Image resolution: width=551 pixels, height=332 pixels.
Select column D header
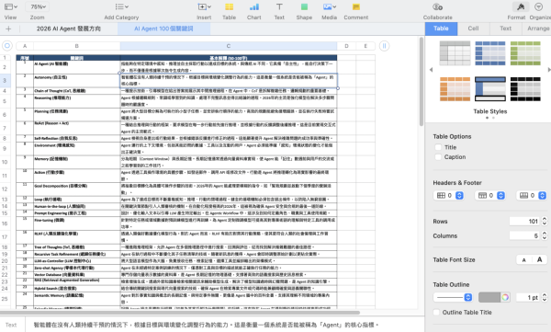click(346, 46)
